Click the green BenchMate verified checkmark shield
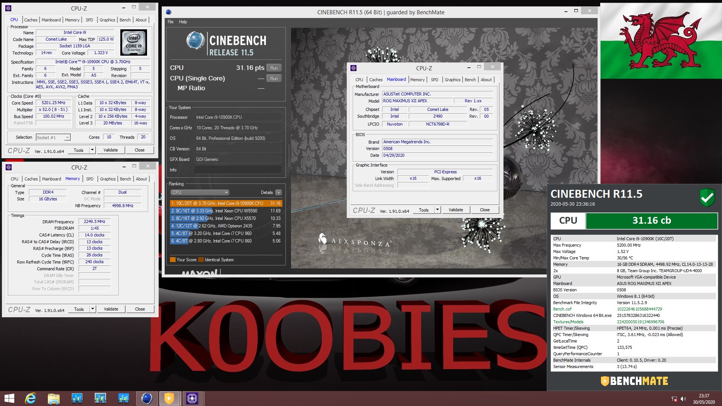 707,197
